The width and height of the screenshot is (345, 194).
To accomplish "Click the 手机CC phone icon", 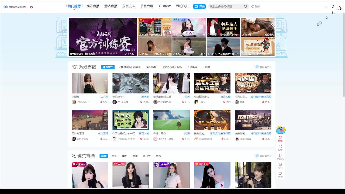I will (x=280, y=155).
